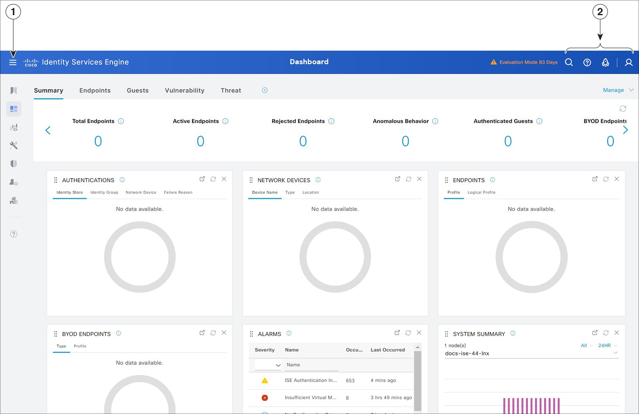639x414 pixels.
Task: Show info for Rejected Endpoints
Action: pyautogui.click(x=331, y=121)
